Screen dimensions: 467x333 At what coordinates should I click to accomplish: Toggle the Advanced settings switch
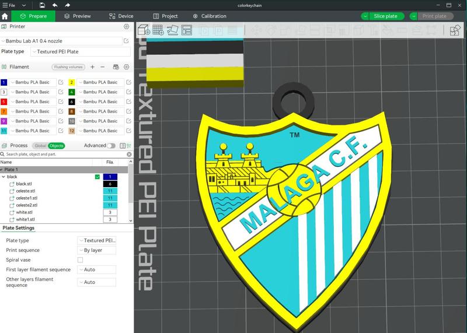[x=111, y=146]
